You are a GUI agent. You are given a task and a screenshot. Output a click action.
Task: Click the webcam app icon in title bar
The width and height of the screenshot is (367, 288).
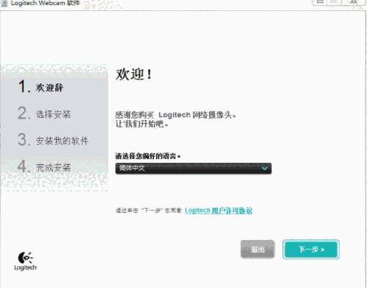click(4, 3)
